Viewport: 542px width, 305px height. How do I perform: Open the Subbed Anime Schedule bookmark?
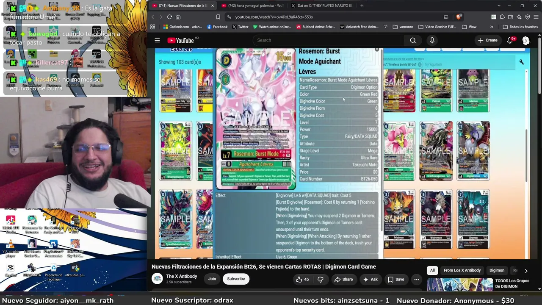pyautogui.click(x=316, y=27)
